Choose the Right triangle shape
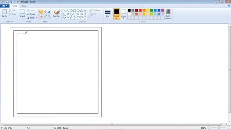 click(x=65, y=14)
